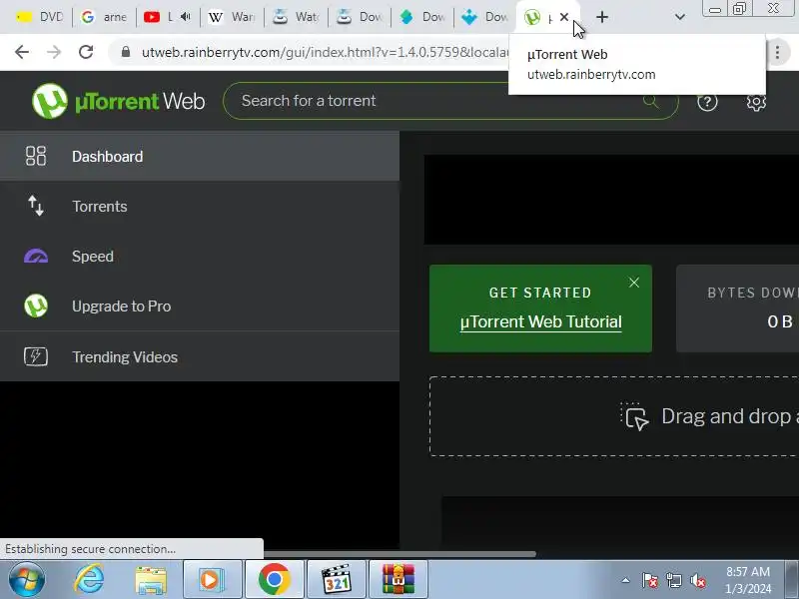The image size is (799, 599).
Task: Choose Upgrade to Pro
Action: 200,306
